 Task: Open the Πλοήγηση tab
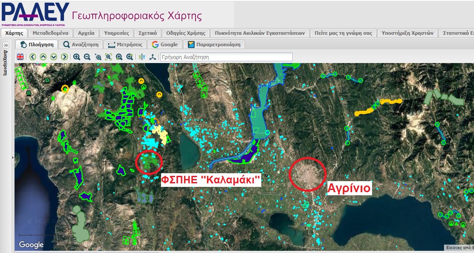[x=37, y=45]
